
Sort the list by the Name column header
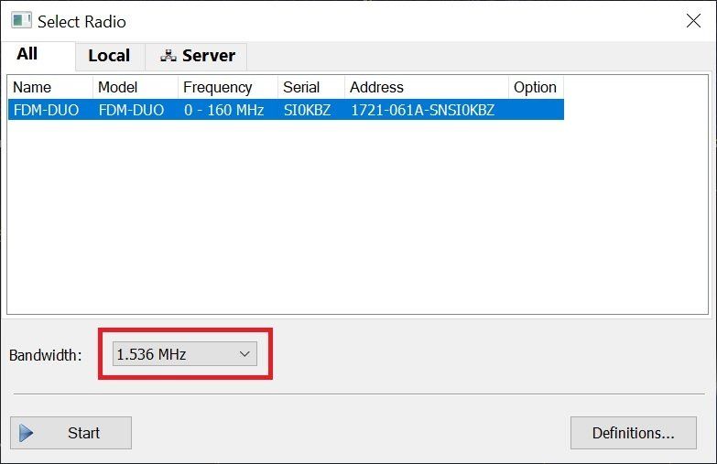tap(50, 87)
